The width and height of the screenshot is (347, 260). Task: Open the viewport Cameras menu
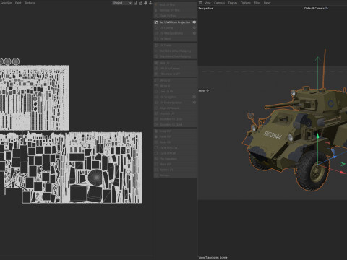pos(219,3)
